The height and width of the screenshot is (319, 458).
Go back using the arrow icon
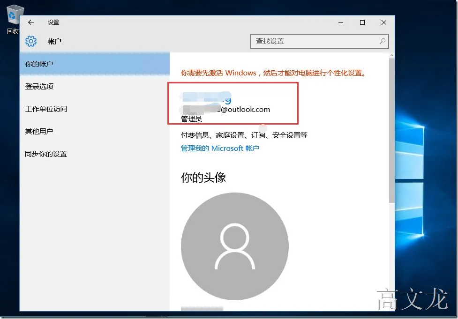[x=31, y=22]
